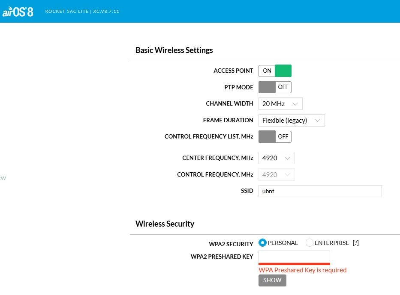The image size is (400, 295).
Task: Click the cut-off sidebar item ending in 'ew'
Action: click(3, 178)
